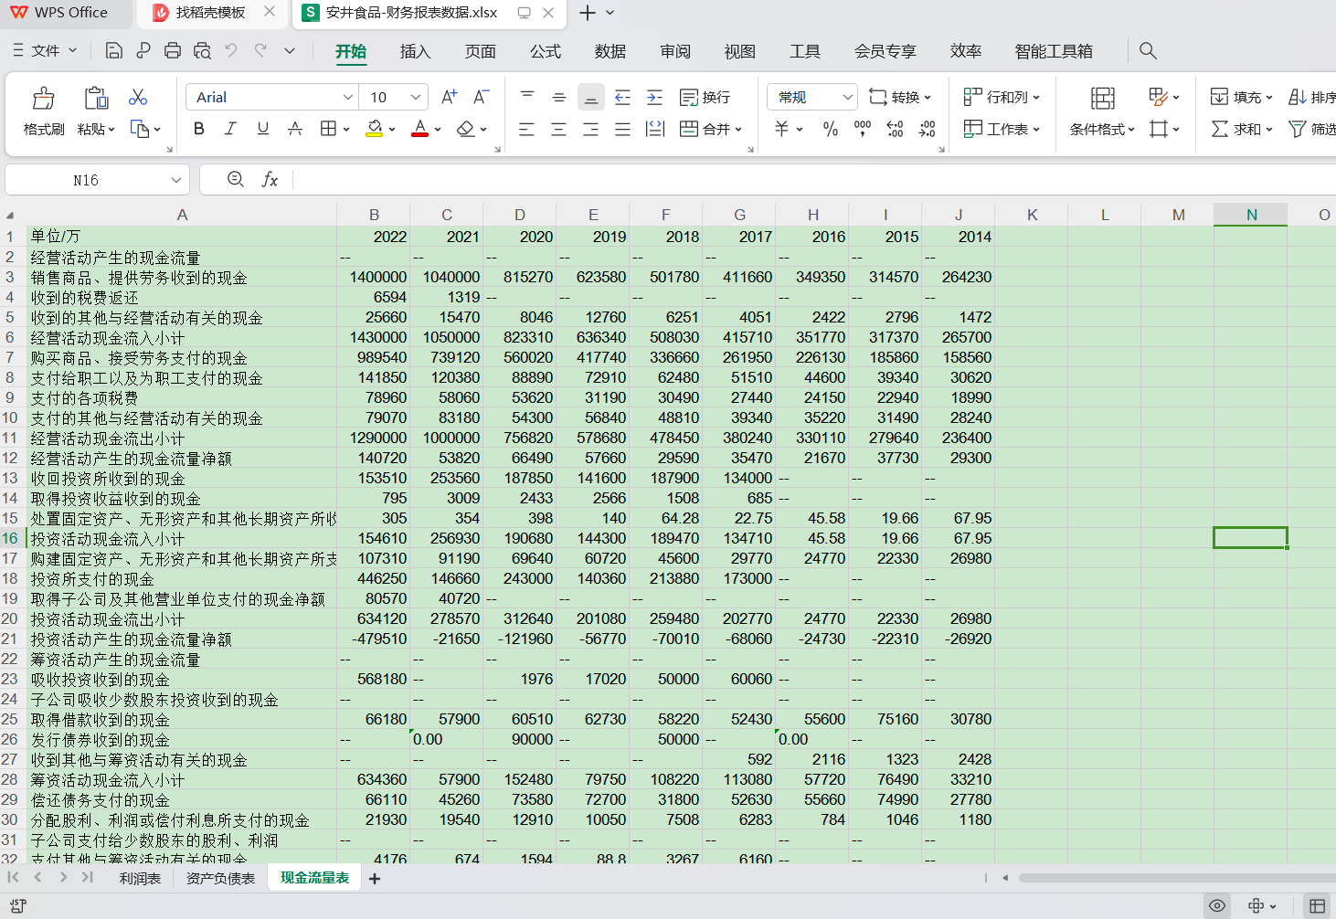Switch to the 数据 ribbon tab
1336x919 pixels.
point(610,52)
